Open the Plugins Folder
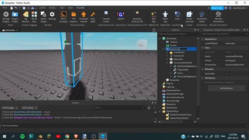The height and width of the screenshot is (140, 249). pyautogui.click(x=15, y=17)
